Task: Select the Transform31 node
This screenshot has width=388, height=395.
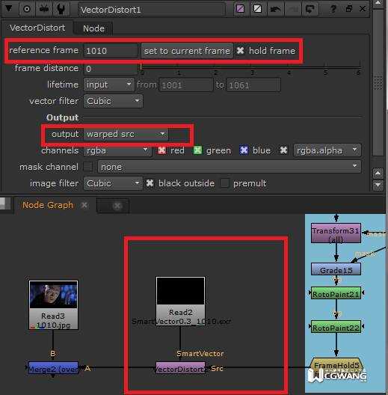Action: pyautogui.click(x=336, y=233)
